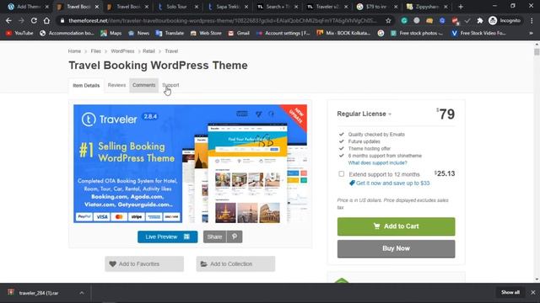Open Gmail bookmark
This screenshot has height=303, width=540.
pos(239,33)
